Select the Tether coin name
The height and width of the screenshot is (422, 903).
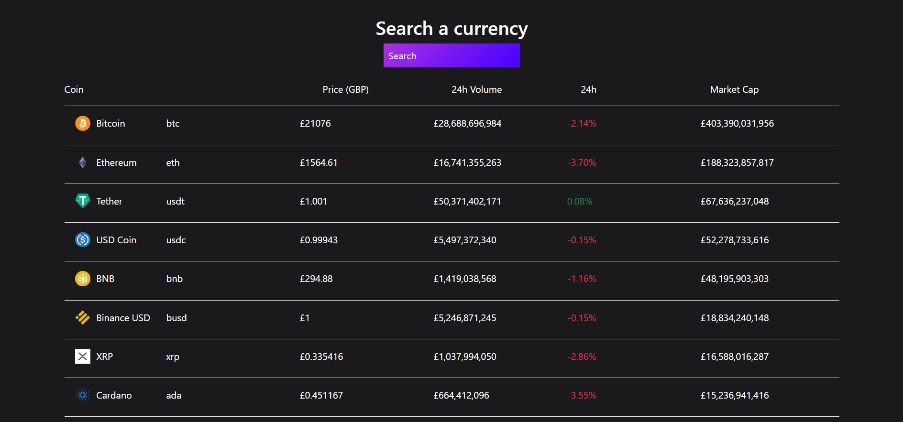click(109, 201)
